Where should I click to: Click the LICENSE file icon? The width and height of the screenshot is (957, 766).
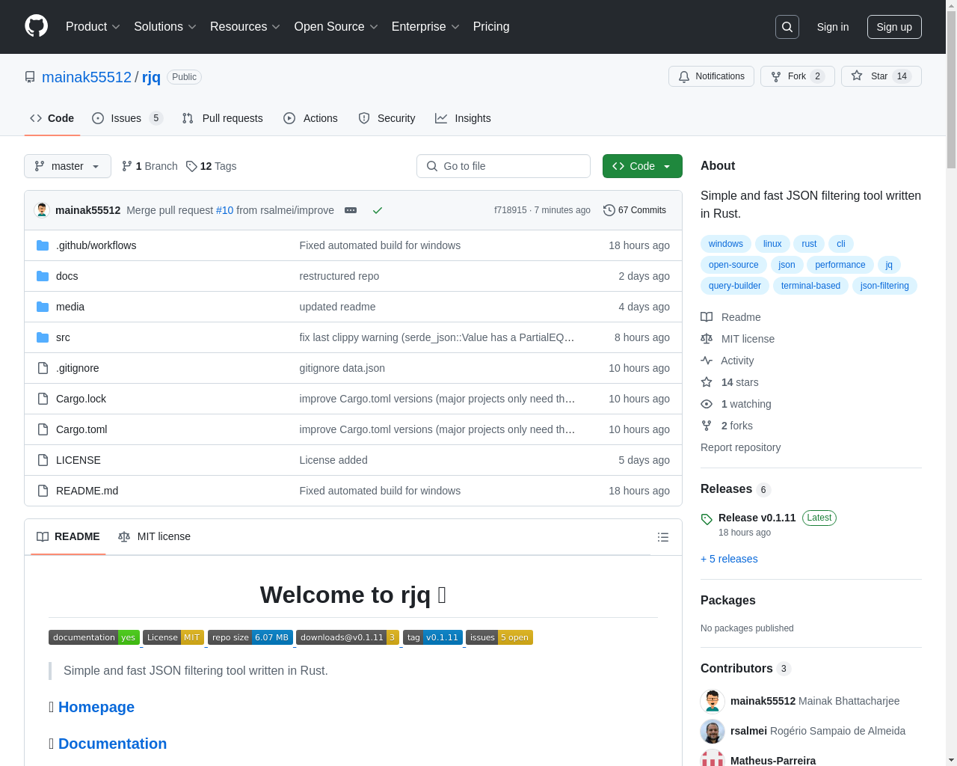43,460
